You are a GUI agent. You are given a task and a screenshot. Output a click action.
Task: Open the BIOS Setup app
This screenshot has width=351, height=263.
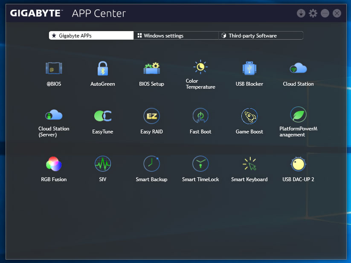[151, 68]
